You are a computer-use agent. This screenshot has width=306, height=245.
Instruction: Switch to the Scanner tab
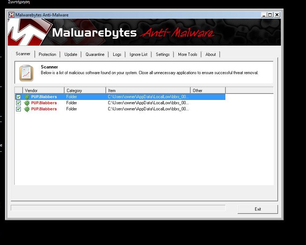point(23,54)
